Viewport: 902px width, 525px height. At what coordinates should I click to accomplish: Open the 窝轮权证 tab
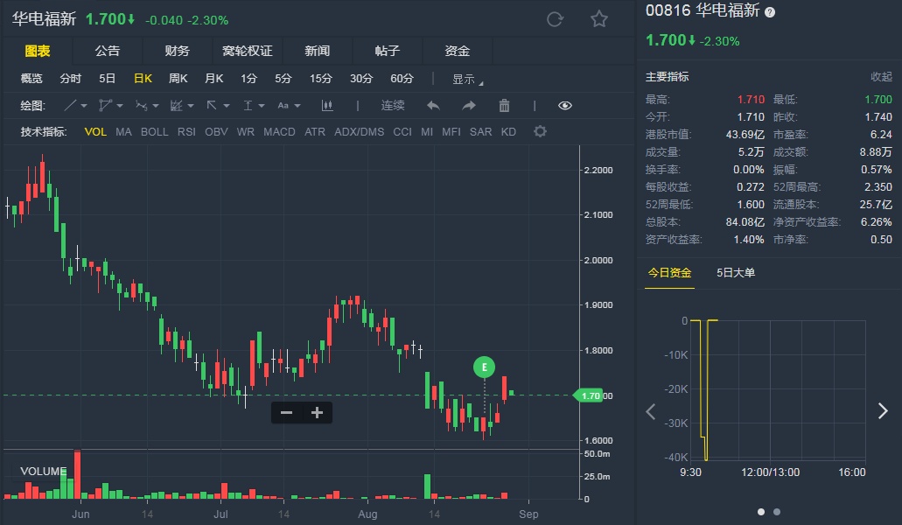click(248, 51)
